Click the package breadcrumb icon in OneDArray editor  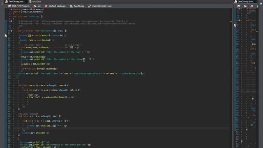click(251, 6)
